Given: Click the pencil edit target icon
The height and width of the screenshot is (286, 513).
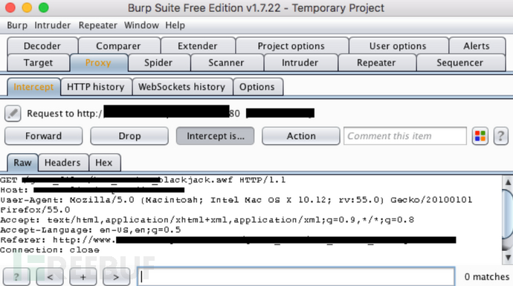Looking at the screenshot, I should 13,114.
